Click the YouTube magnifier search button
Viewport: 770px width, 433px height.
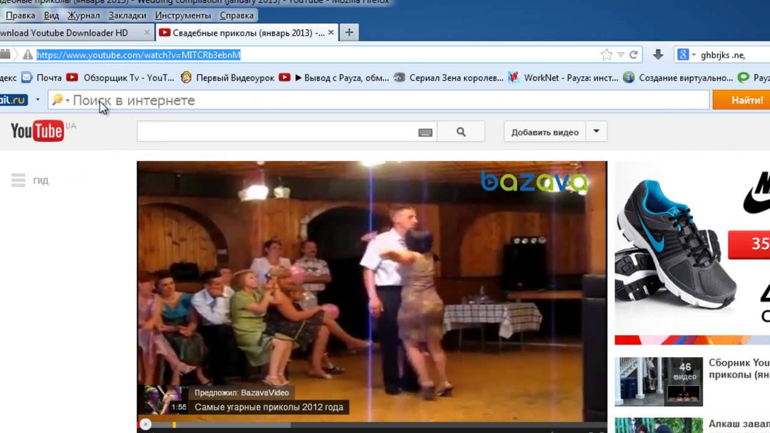461,132
